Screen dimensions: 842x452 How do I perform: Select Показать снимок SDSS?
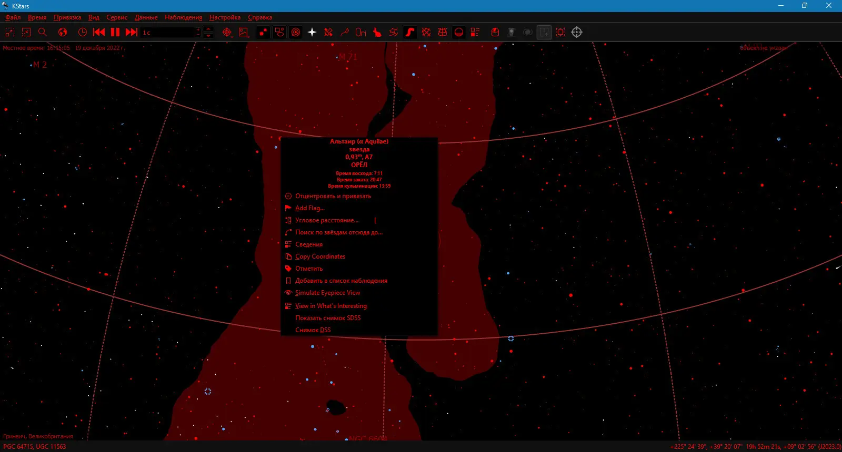[x=359, y=318]
